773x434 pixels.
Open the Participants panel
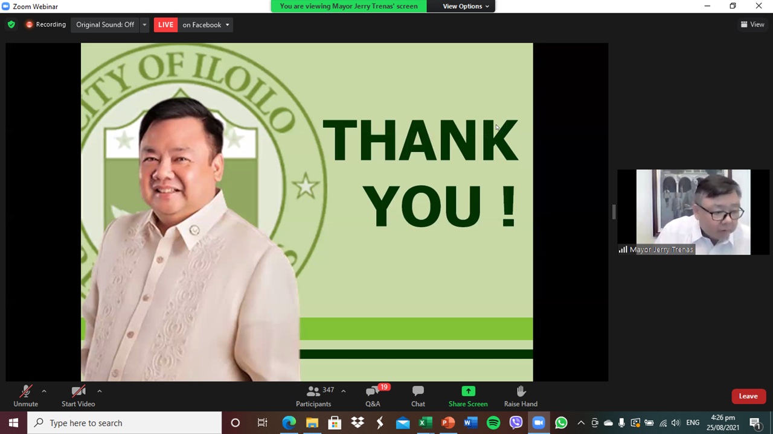[x=313, y=396]
